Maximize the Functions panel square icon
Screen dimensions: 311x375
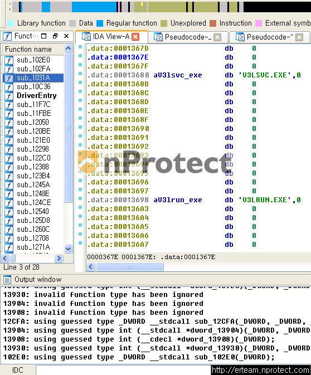[x=44, y=36]
